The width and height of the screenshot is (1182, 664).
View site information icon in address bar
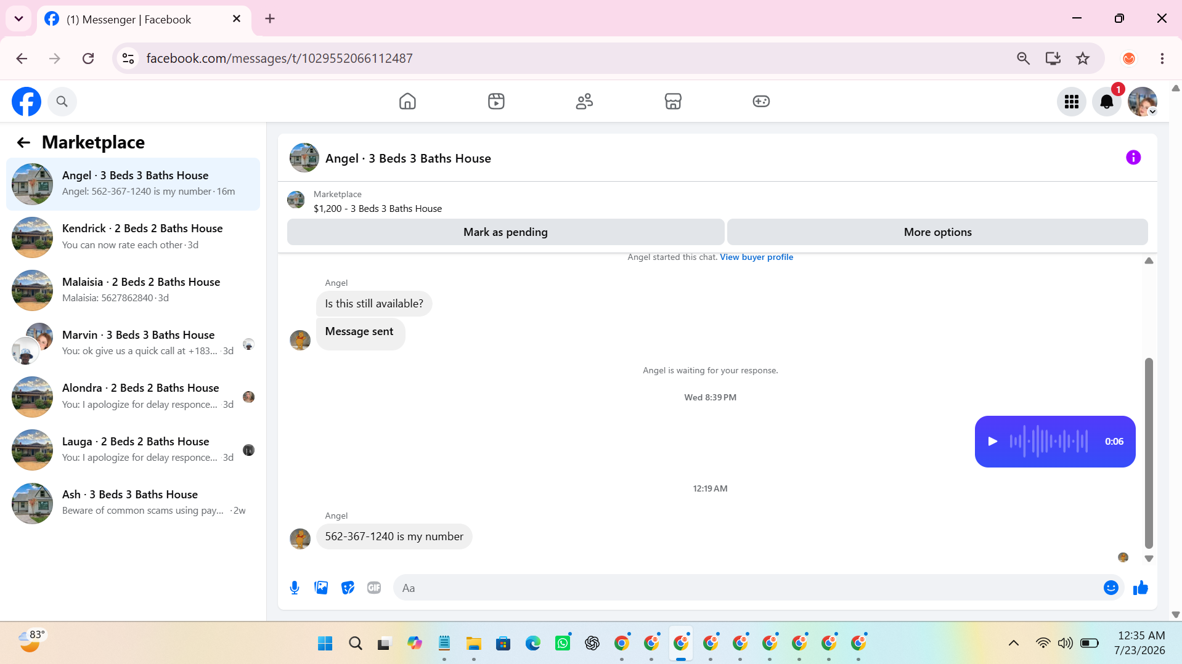[x=128, y=59]
